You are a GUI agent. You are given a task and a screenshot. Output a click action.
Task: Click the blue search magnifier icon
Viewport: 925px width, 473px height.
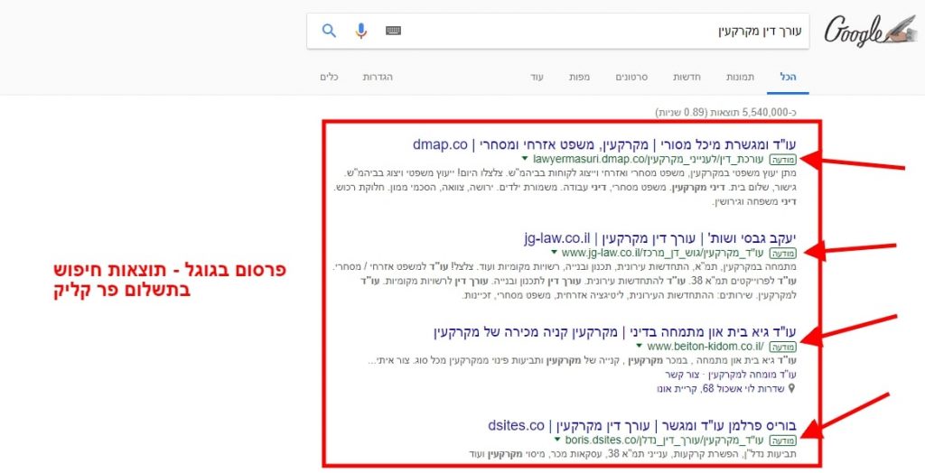329,31
